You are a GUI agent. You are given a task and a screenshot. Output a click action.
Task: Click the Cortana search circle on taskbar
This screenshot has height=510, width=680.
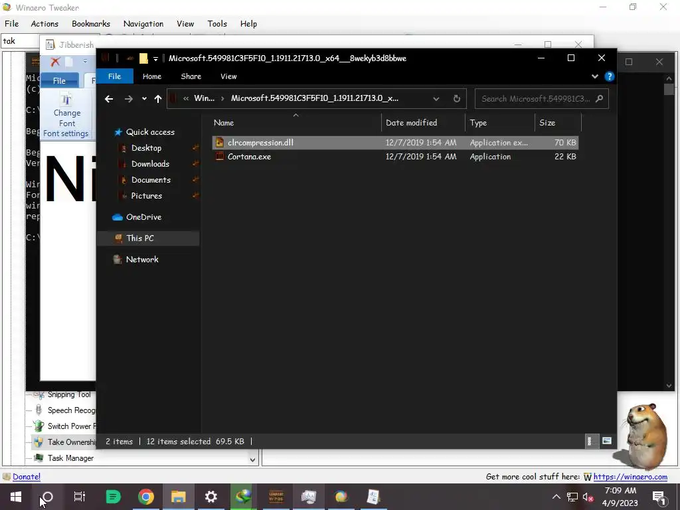point(48,497)
